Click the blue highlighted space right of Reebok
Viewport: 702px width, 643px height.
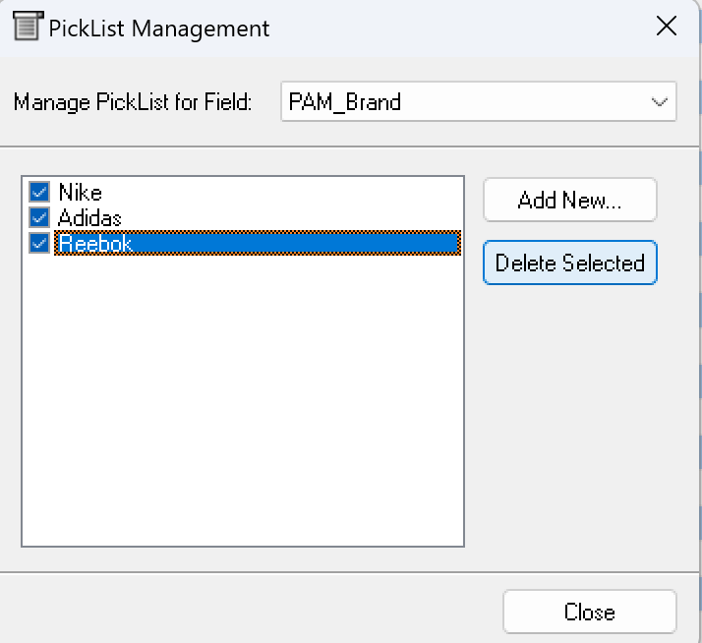pyautogui.click(x=295, y=243)
